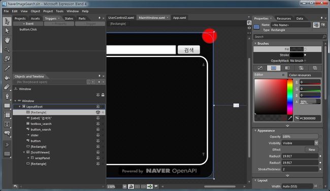Collapse the [ScrollViewer] tree node
The image size is (330, 191).
(x=24, y=152)
